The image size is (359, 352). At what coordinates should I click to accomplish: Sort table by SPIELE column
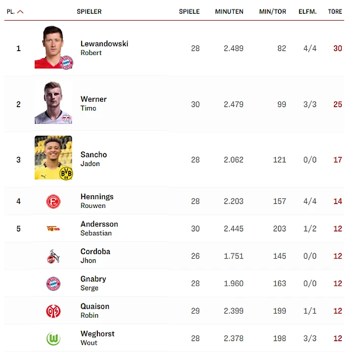pos(189,12)
